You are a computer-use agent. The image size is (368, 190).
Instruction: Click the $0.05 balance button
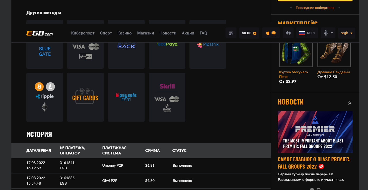tap(249, 33)
